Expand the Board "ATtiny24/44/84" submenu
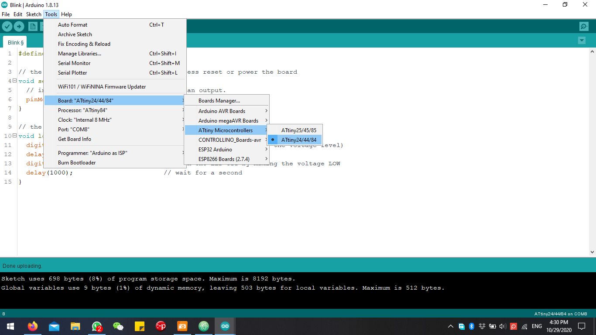This screenshot has height=335, width=596. [x=115, y=101]
